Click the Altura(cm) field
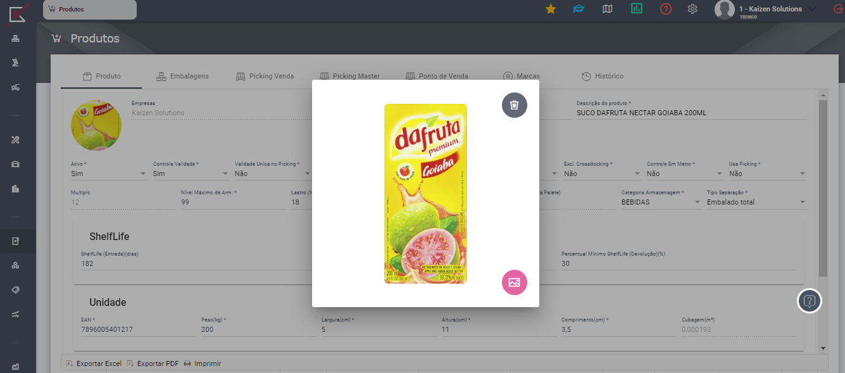Screen dimensions: 845x373 [x=499, y=329]
